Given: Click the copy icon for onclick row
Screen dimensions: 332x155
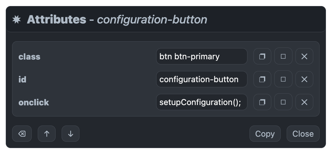Looking at the screenshot, I should (262, 102).
